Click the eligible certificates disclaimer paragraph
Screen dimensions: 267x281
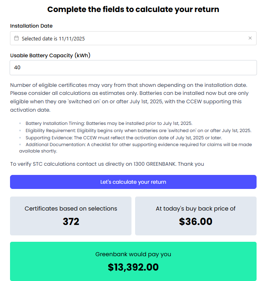[129, 97]
